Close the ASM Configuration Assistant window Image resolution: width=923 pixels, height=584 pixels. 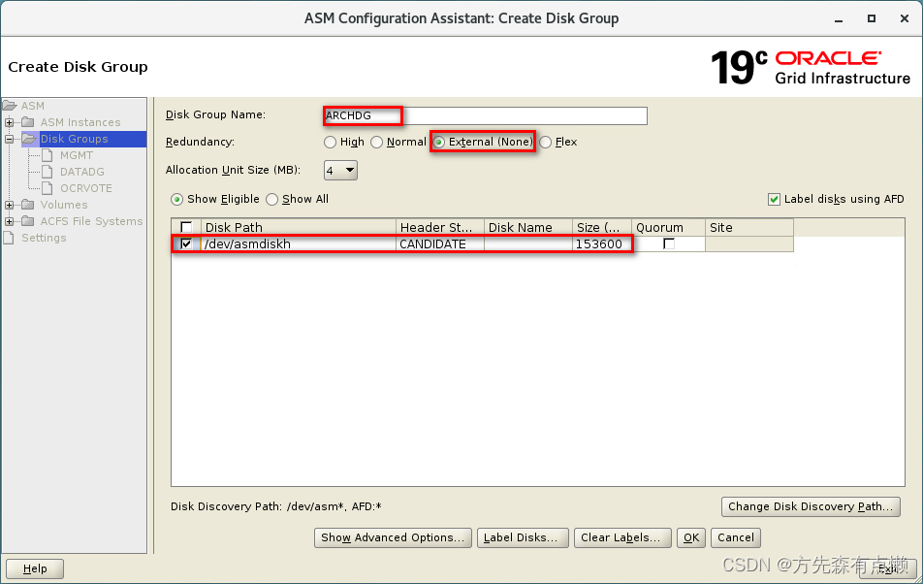click(x=905, y=18)
